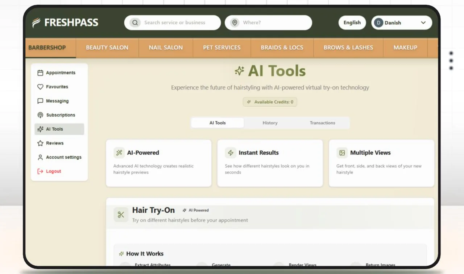
Task: Click the Danish user avatar
Action: click(x=378, y=23)
